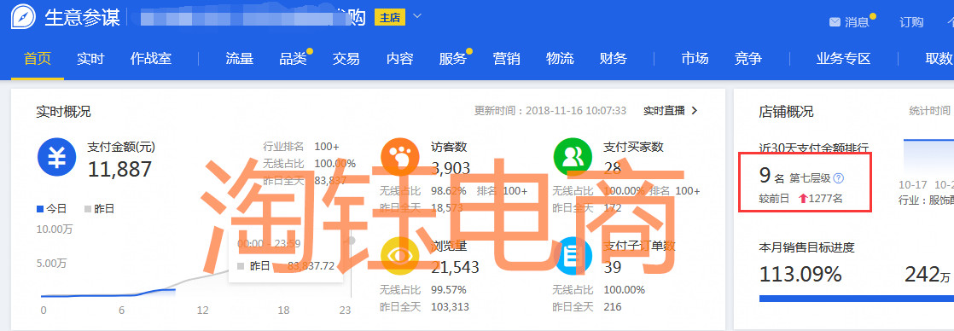Open the 实时 tab
This screenshot has height=331, width=954.
pos(90,58)
